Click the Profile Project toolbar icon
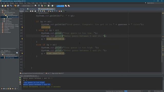The height and width of the screenshot is (92, 164). click(53, 6)
